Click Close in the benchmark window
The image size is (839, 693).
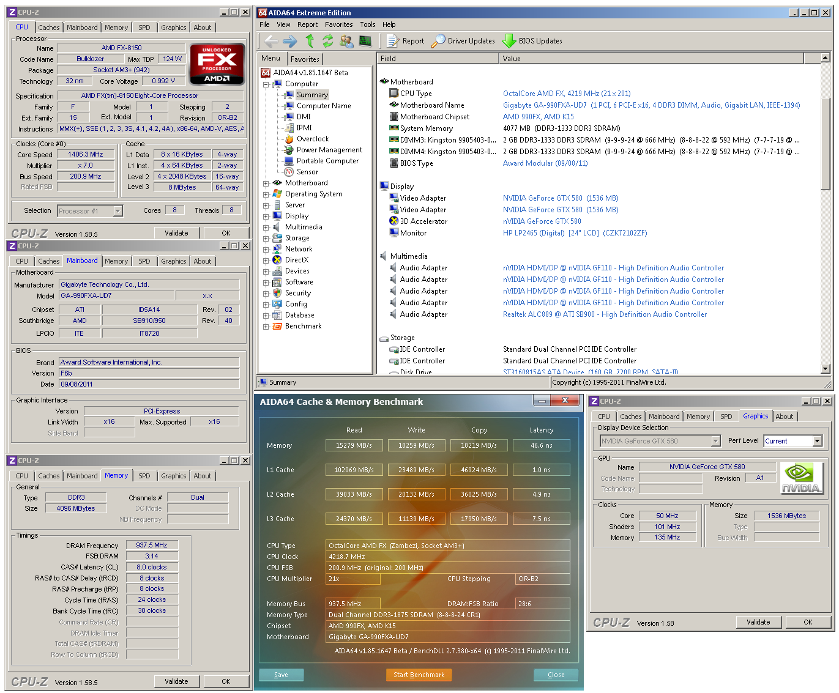[556, 675]
